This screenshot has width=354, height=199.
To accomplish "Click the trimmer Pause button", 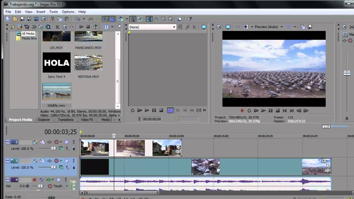I will tap(154, 110).
